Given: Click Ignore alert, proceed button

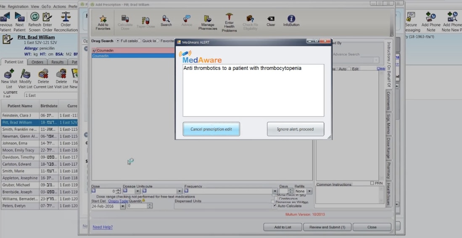Looking at the screenshot, I should [295, 129].
